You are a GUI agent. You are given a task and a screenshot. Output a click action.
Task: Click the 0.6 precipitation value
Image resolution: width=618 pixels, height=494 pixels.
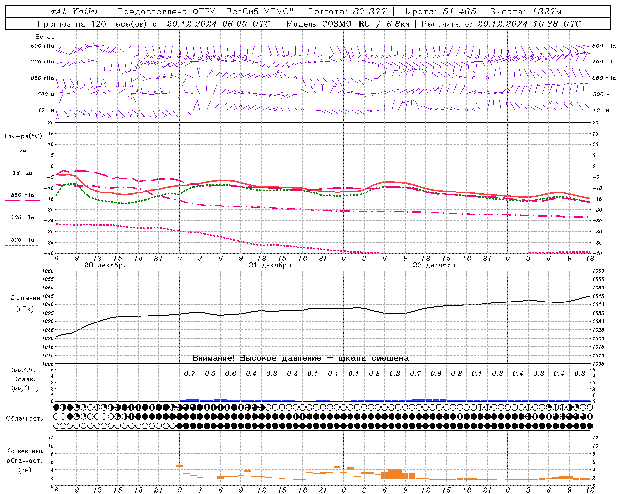click(x=231, y=373)
